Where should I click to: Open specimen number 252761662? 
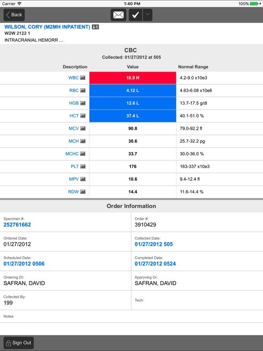(17, 225)
